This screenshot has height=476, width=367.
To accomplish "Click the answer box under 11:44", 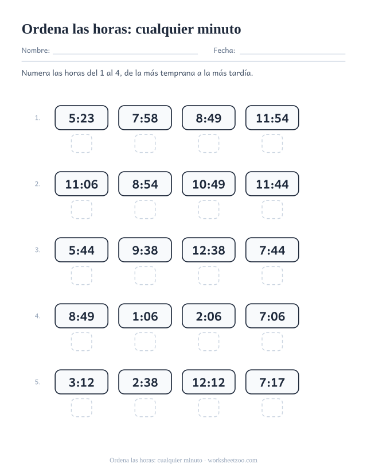I will (x=272, y=210).
